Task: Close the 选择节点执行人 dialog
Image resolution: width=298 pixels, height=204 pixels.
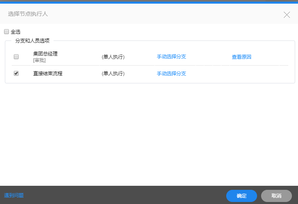Action: [287, 15]
